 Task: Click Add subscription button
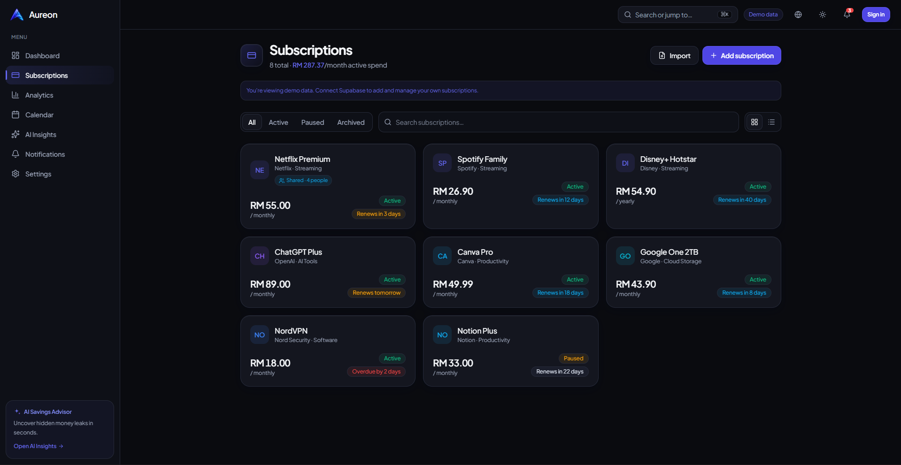coord(741,55)
